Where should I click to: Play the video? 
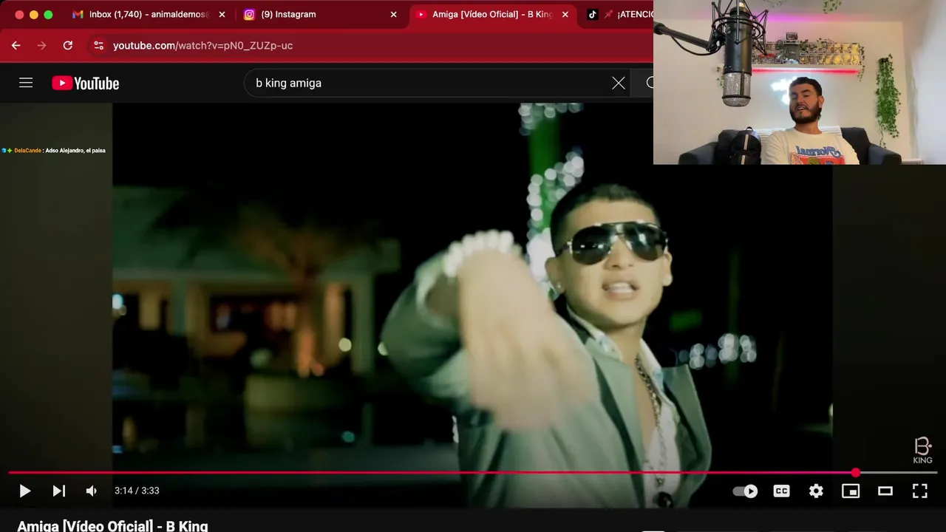24,491
